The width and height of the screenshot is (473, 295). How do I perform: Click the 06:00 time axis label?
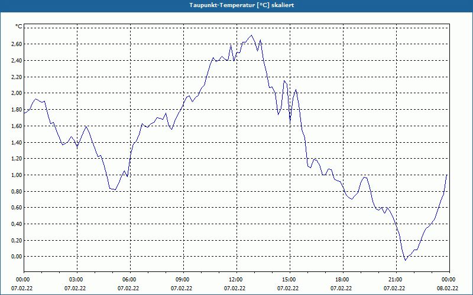click(130, 280)
